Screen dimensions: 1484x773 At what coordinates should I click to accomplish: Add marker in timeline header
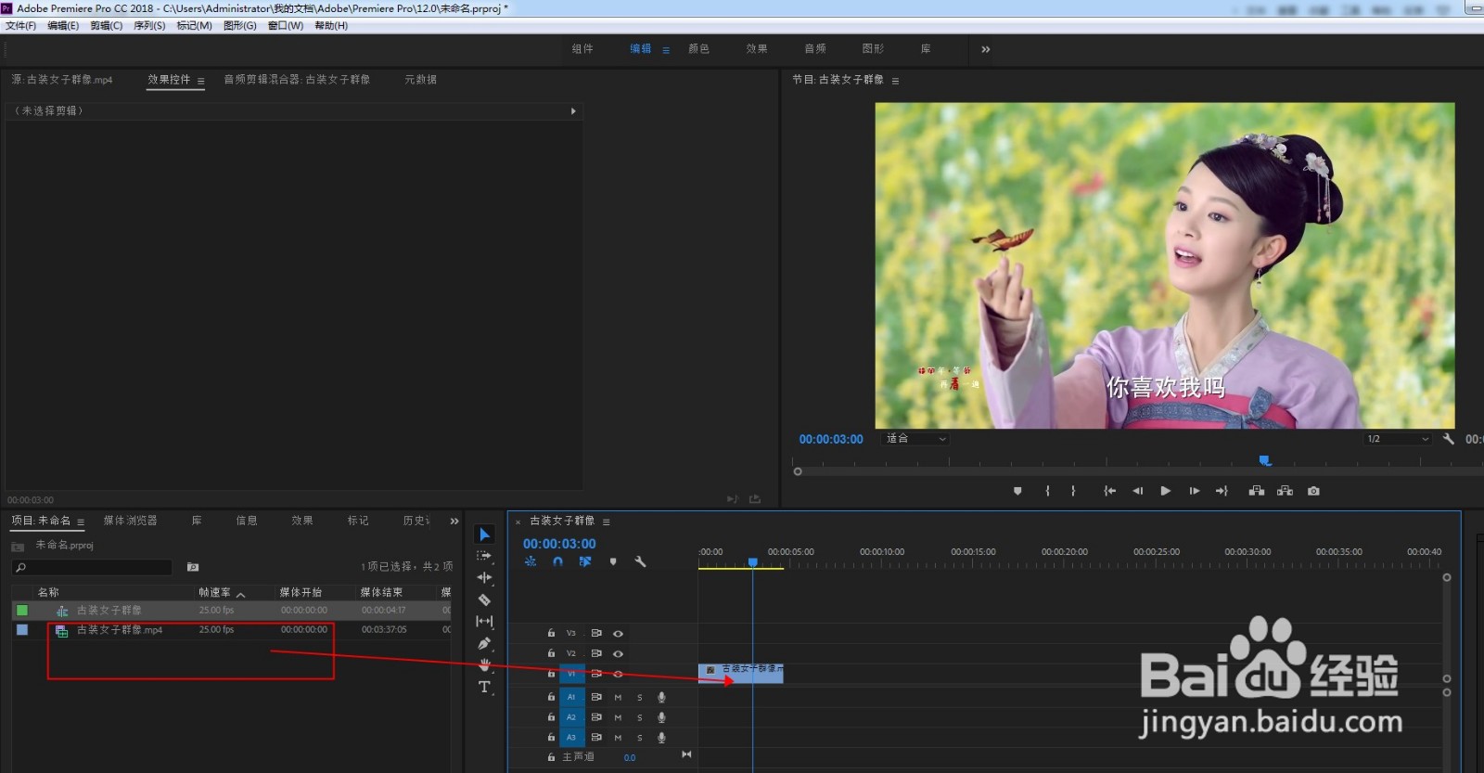(613, 561)
